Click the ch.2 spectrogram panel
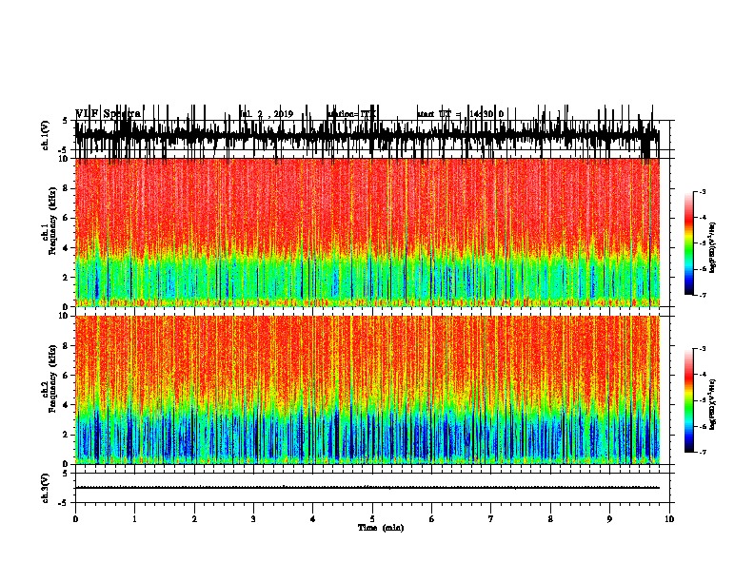This screenshot has width=754, height=582. [367, 390]
